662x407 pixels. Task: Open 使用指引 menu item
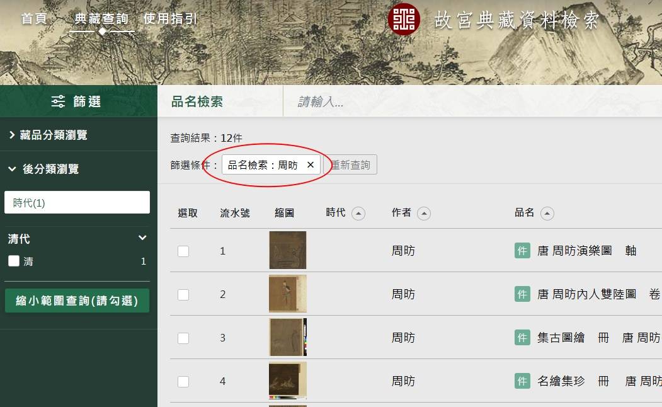click(x=171, y=19)
